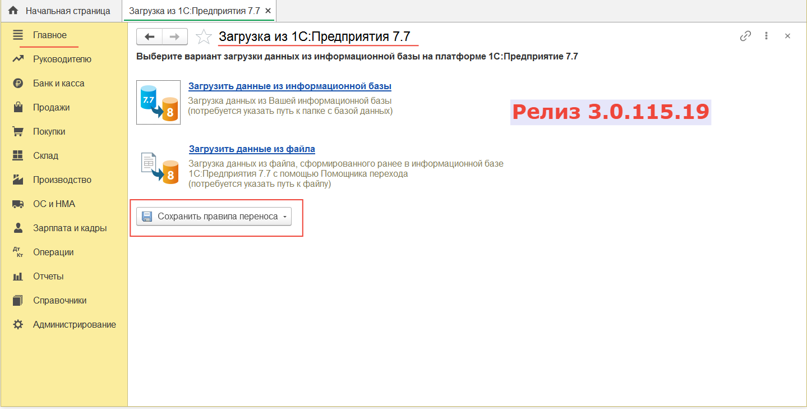This screenshot has height=409, width=807.
Task: Click the Загрузить данные из файла link
Action: (252, 149)
